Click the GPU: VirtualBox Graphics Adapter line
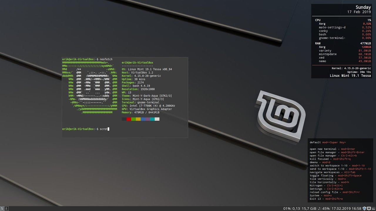 click(x=147, y=109)
